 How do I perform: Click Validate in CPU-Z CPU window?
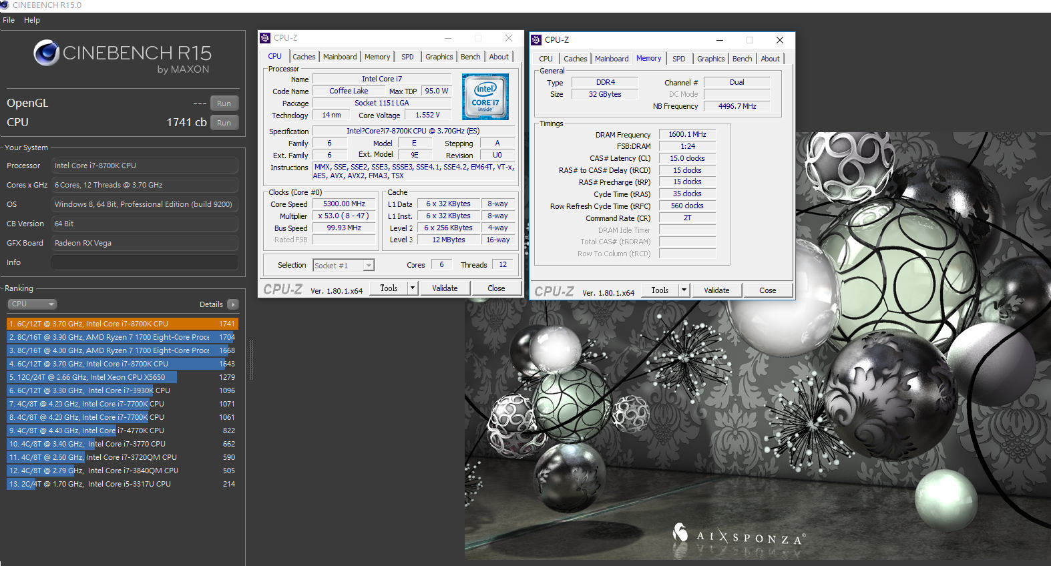(445, 288)
